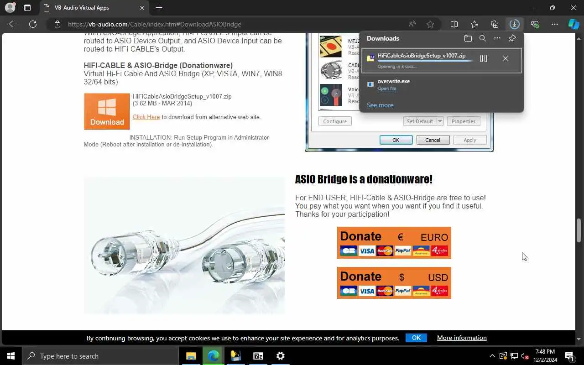Open the clock and date flyout
Image resolution: width=584 pixels, height=365 pixels.
point(545,356)
